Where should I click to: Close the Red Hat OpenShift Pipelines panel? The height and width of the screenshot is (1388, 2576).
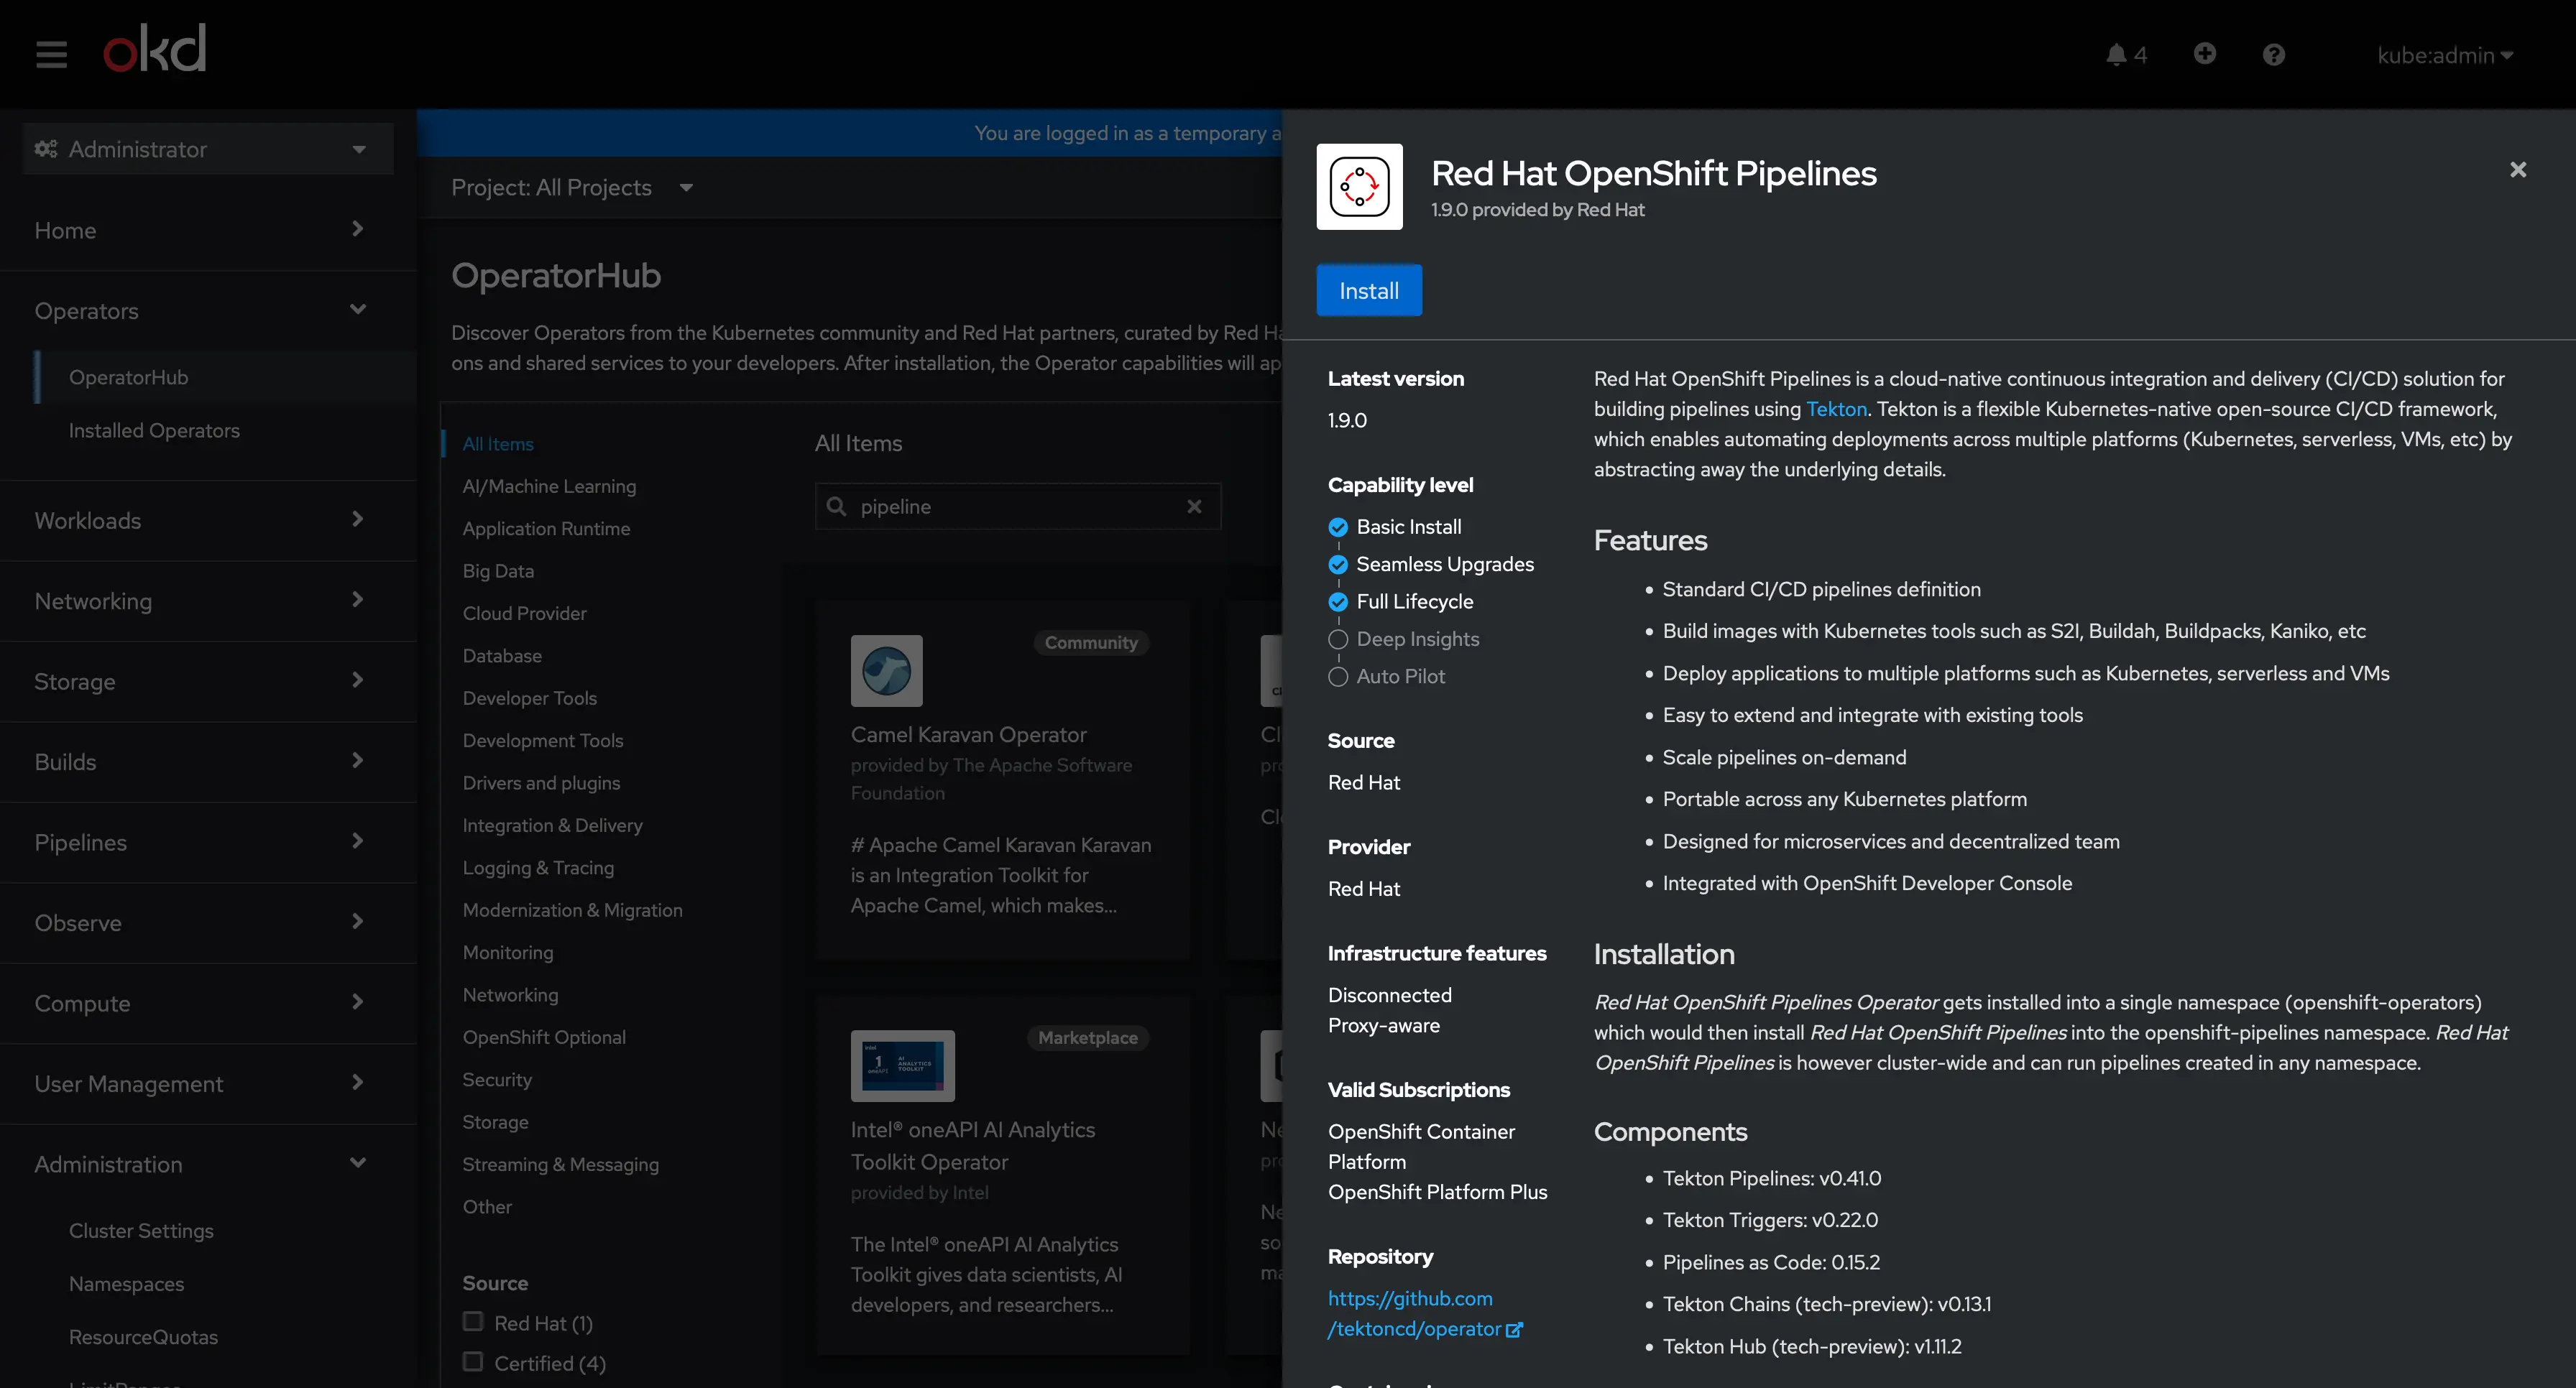[2517, 170]
